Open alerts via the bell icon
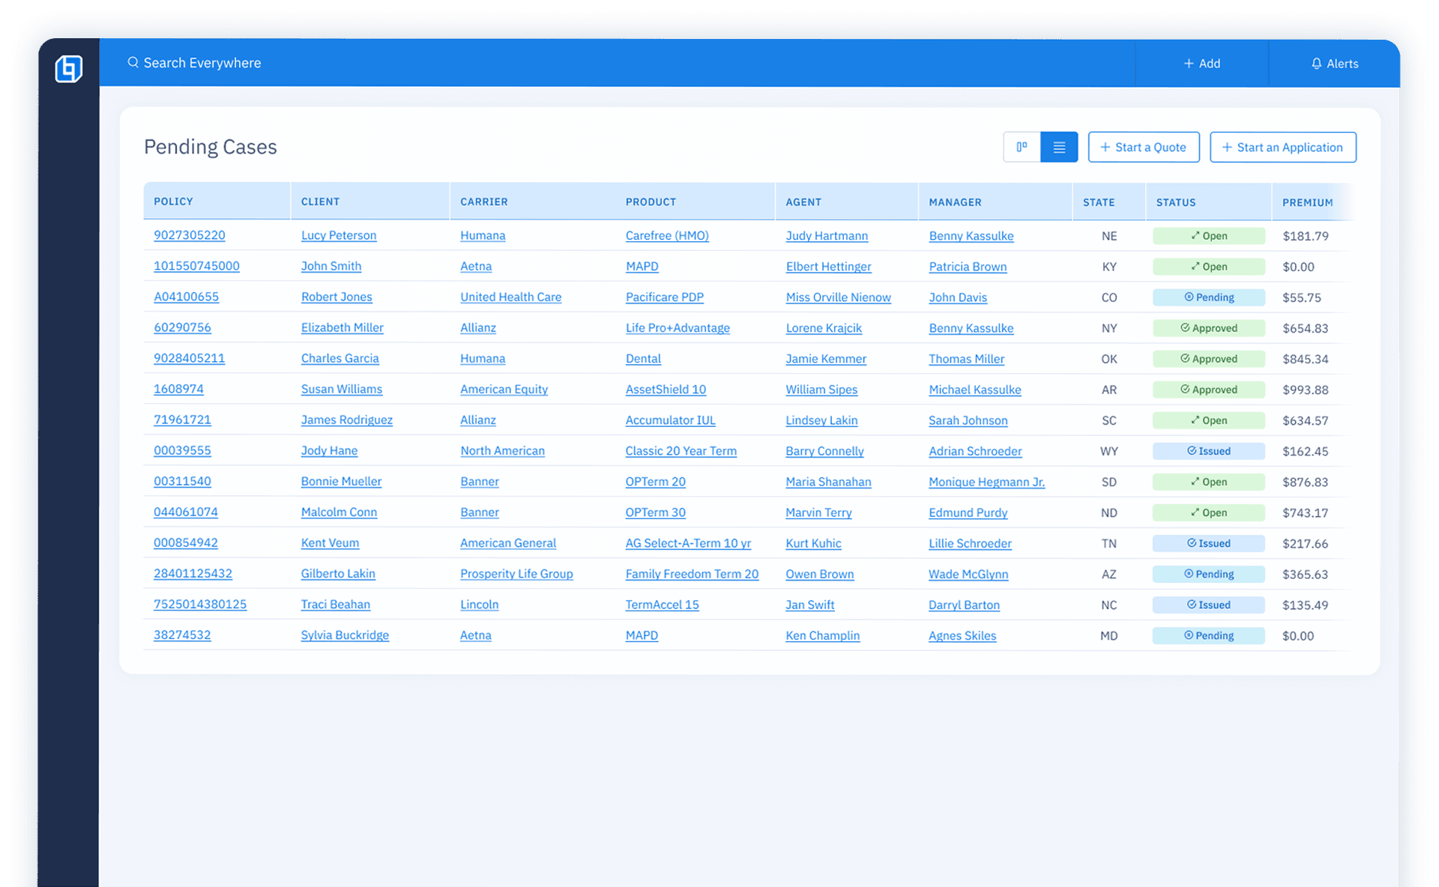Image resolution: width=1439 pixels, height=887 pixels. [x=1317, y=63]
